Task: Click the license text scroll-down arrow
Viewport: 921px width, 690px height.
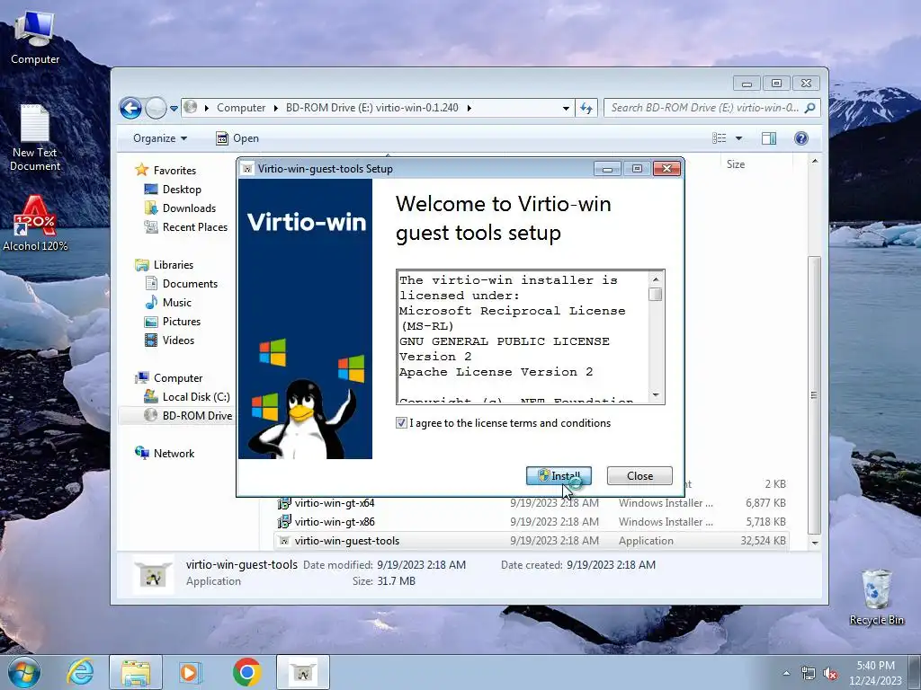Action: pyautogui.click(x=656, y=395)
